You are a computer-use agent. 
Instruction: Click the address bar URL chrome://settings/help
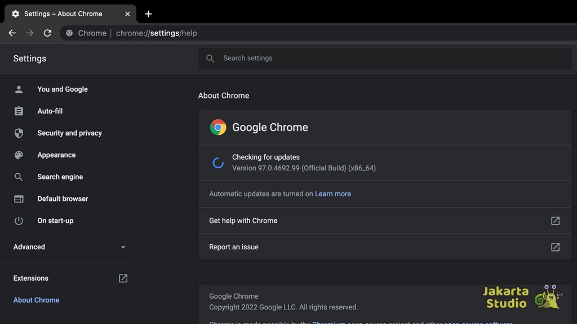pyautogui.click(x=157, y=33)
